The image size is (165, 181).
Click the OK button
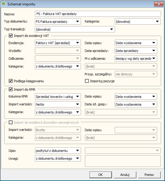(x=101, y=175)
